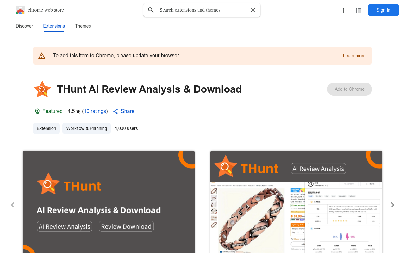Open second screenshot showing bracelet product
Image resolution: width=405 pixels, height=253 pixels.
pos(296,202)
